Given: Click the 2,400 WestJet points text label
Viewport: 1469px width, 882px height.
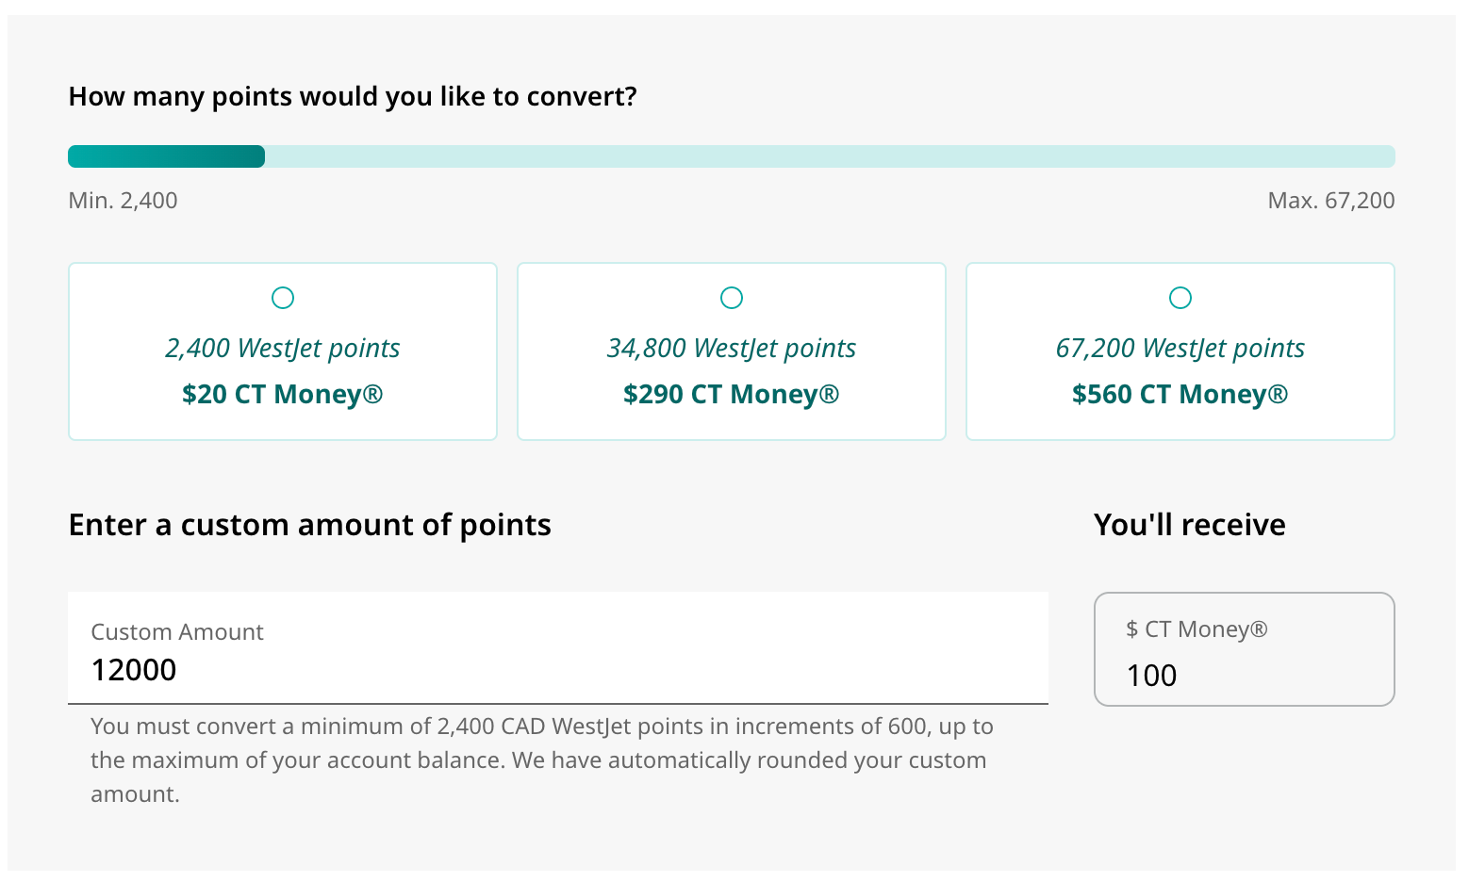Looking at the screenshot, I should pyautogui.click(x=283, y=348).
